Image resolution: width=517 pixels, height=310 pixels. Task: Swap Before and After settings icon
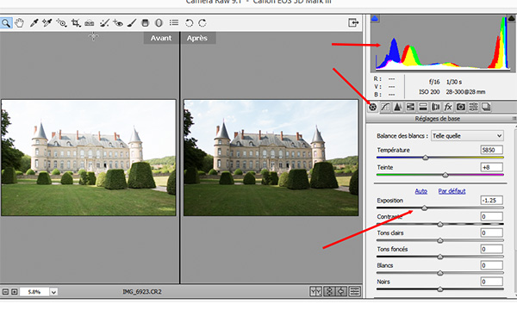coord(329,291)
